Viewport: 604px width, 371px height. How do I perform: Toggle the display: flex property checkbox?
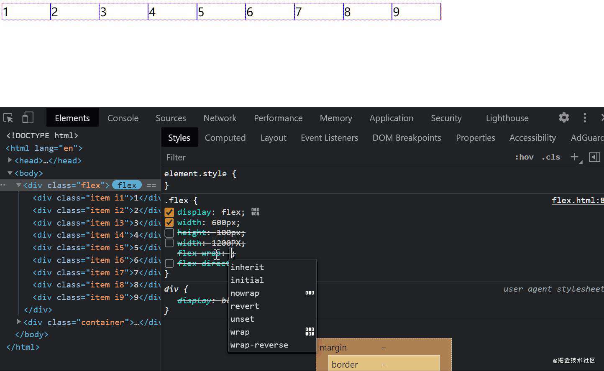(x=169, y=212)
